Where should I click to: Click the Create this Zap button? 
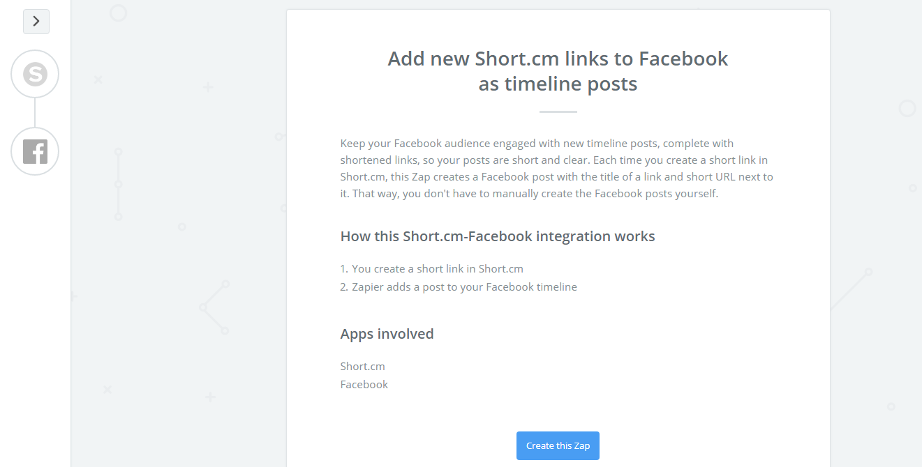tap(558, 445)
